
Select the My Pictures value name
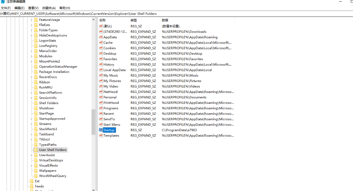tap(112, 81)
